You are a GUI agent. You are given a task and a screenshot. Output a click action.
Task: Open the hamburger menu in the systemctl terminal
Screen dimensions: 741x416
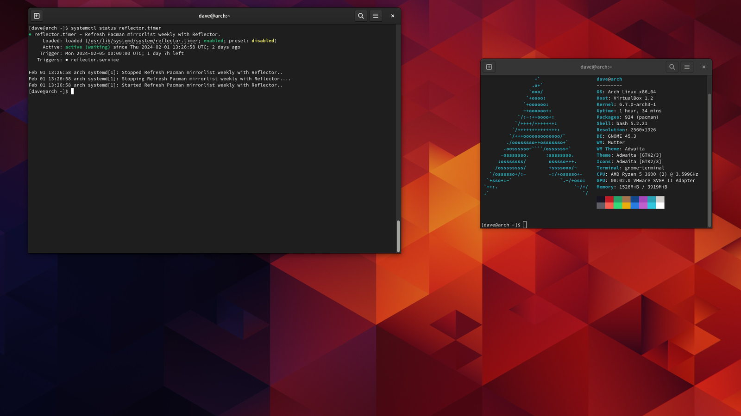(x=376, y=16)
